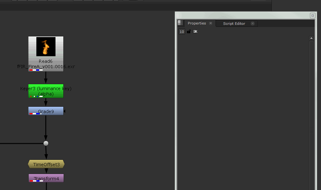Click the properties scrollbar up arrow
This screenshot has height=190, width=321.
[311, 38]
